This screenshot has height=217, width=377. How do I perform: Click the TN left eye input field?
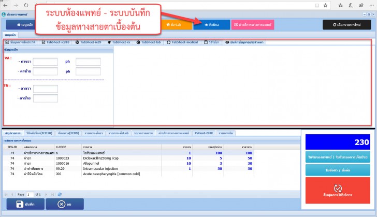(x=46, y=98)
